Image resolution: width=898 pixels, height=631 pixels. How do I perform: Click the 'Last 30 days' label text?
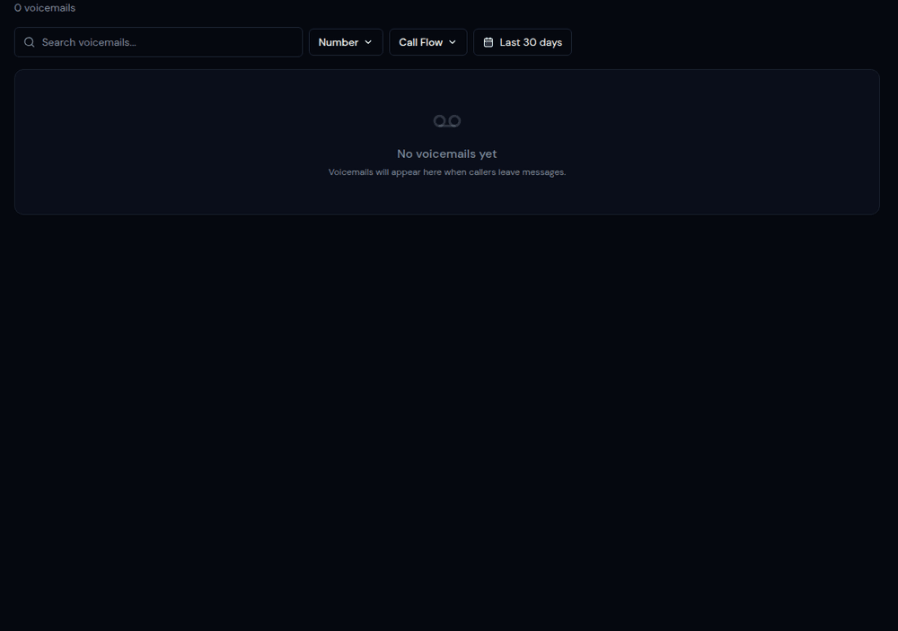pos(531,42)
